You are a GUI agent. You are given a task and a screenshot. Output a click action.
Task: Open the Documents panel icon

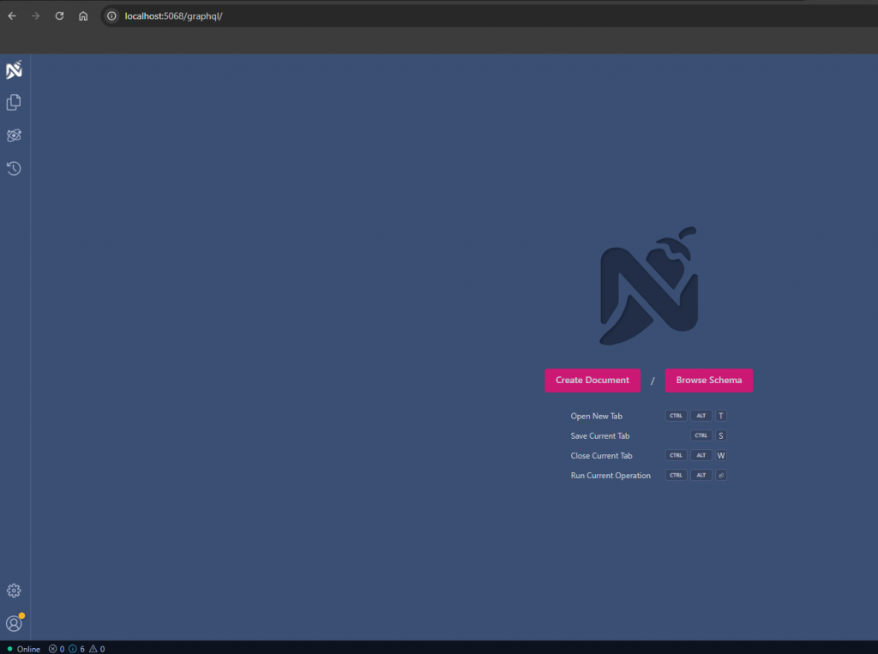pyautogui.click(x=14, y=103)
